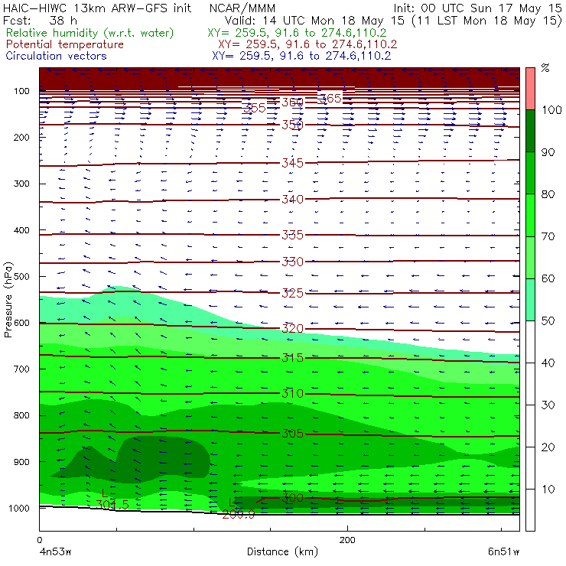Image resolution: width=566 pixels, height=566 pixels.
Task: Click the 300 hPa pressure axis tick label
Action: (x=21, y=184)
